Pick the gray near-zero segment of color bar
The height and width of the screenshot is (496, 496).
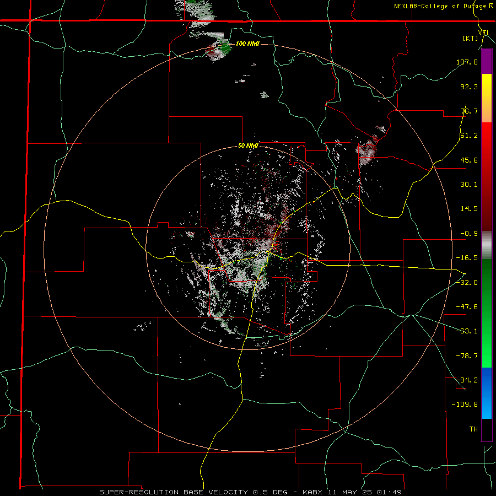pos(487,245)
